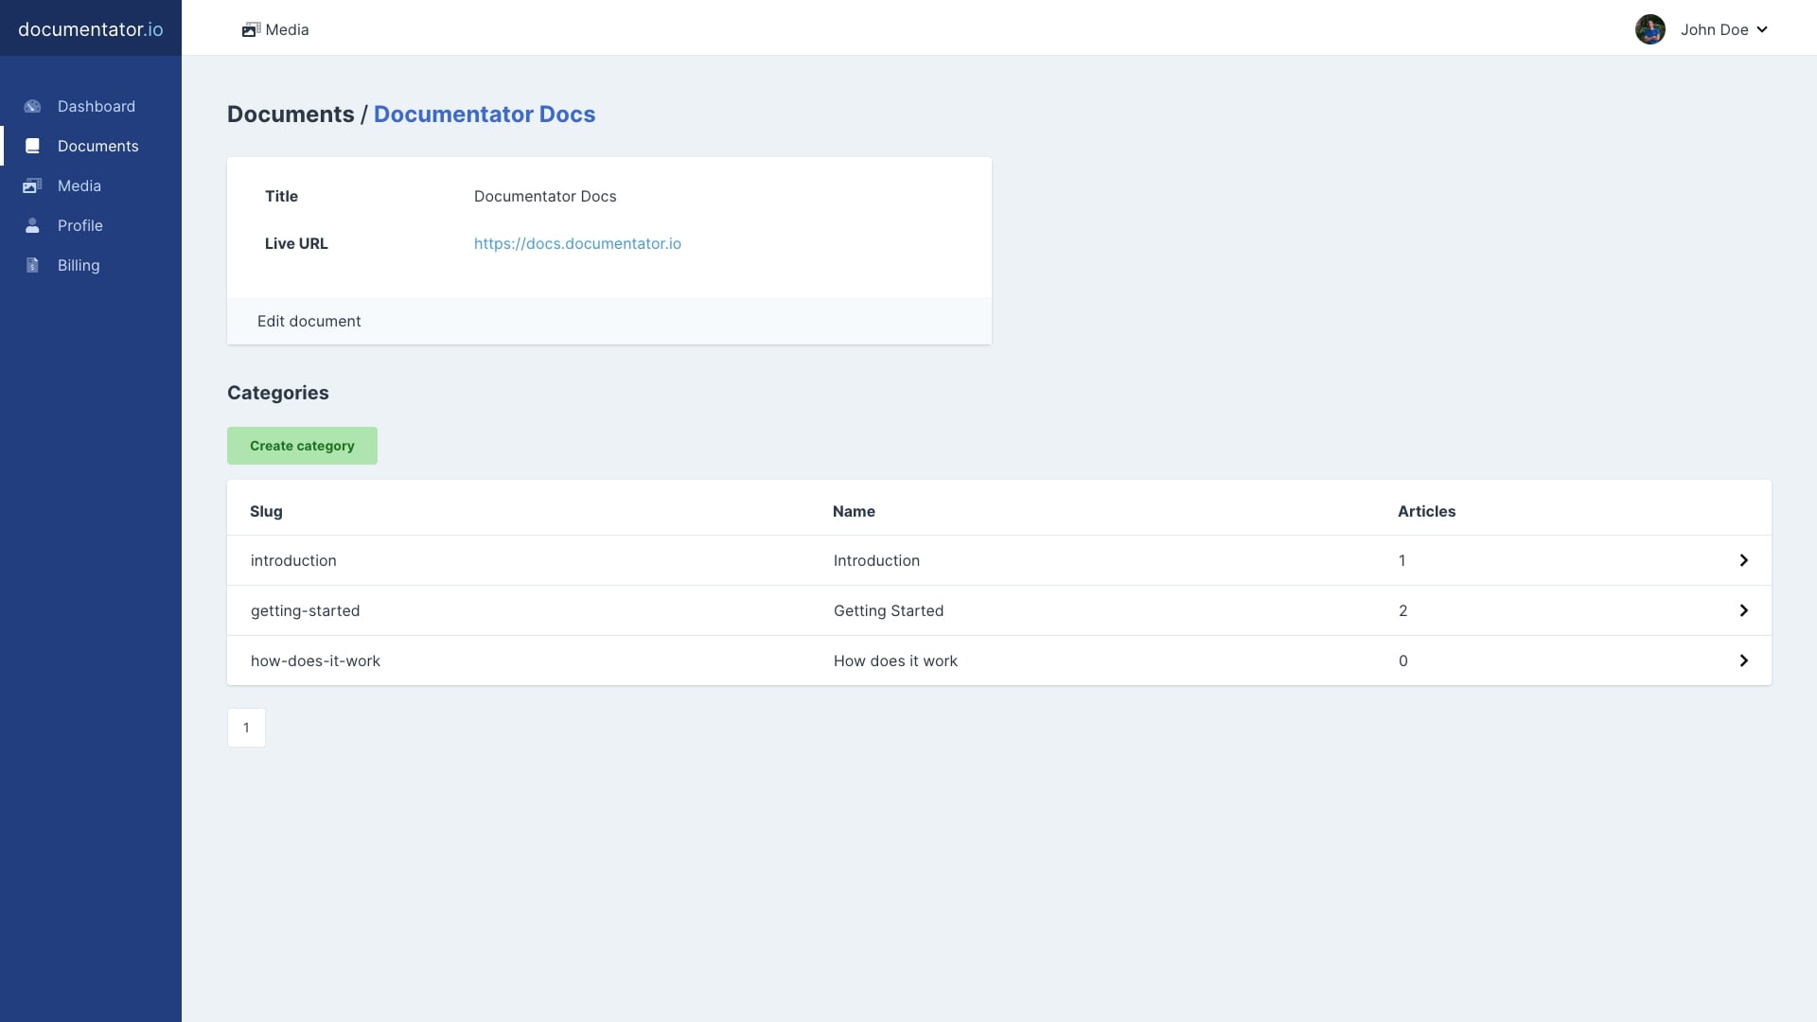Viewport: 1817px width, 1022px height.
Task: Click the Media label in top bar
Action: [287, 30]
